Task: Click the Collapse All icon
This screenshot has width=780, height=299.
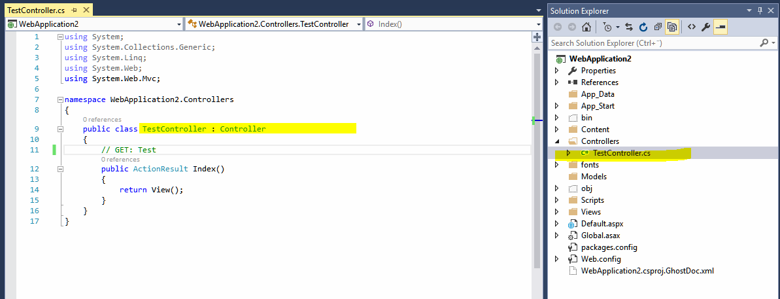Action: click(657, 27)
